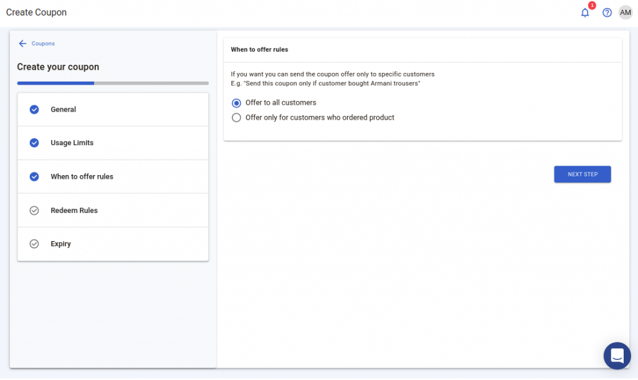Select Offer only for customers who ordered product

236,118
